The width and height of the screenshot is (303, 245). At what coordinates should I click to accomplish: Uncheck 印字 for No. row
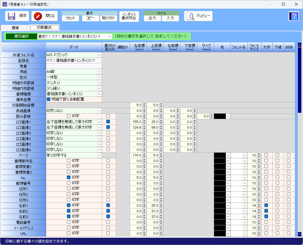pyautogui.click(x=69, y=177)
